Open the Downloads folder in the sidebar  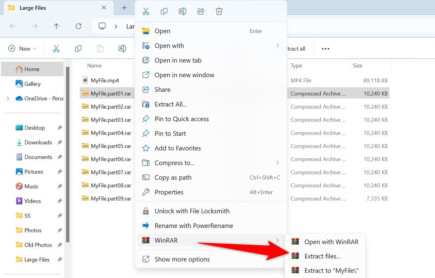tap(38, 142)
